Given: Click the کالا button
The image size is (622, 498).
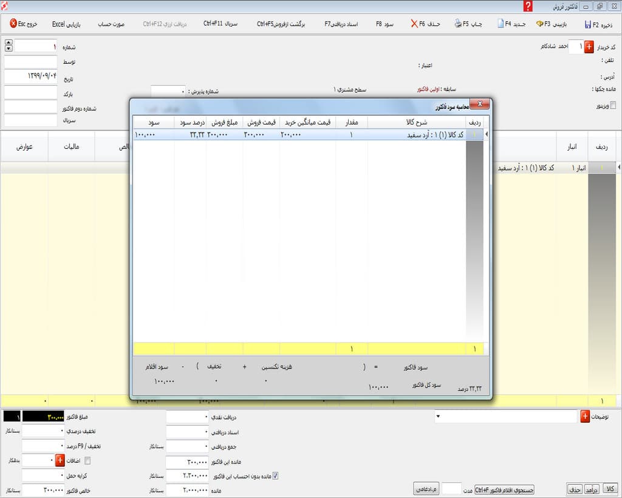Looking at the screenshot, I should [609, 489].
